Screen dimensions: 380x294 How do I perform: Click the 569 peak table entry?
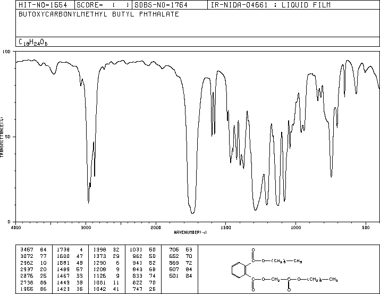(x=181, y=263)
